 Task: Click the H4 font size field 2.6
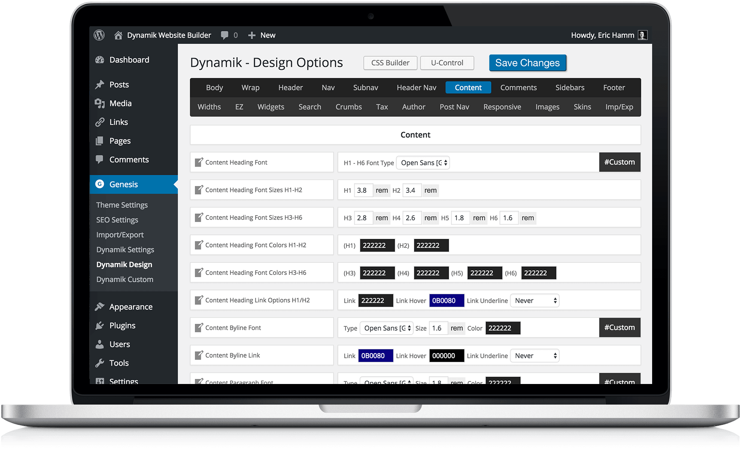coord(412,218)
